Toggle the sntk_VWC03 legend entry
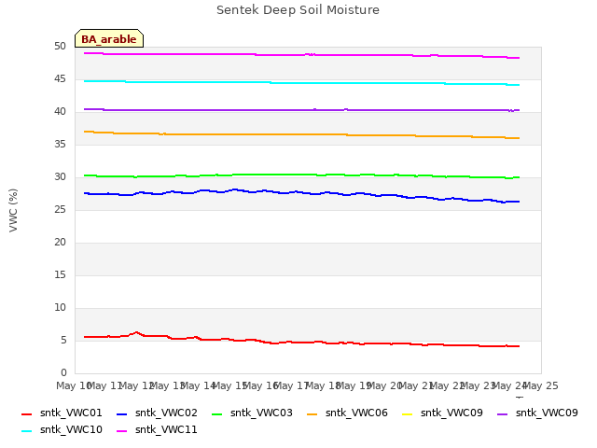This screenshot has height=448, width=597. [x=252, y=413]
